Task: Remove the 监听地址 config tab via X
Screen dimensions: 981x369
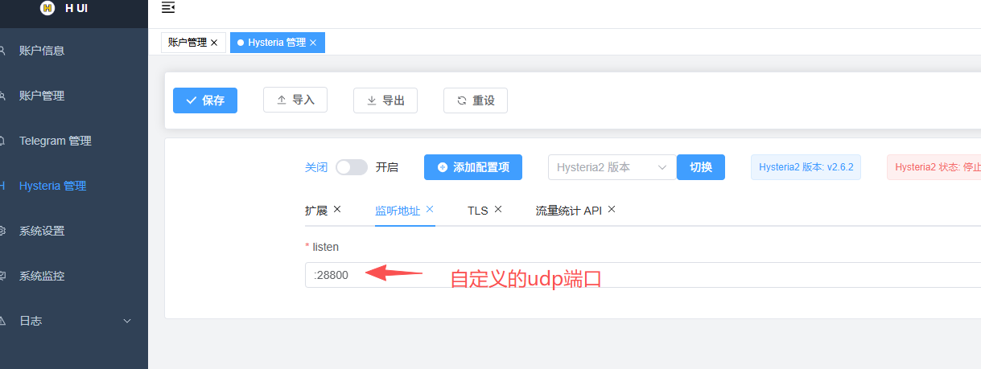Action: point(430,209)
